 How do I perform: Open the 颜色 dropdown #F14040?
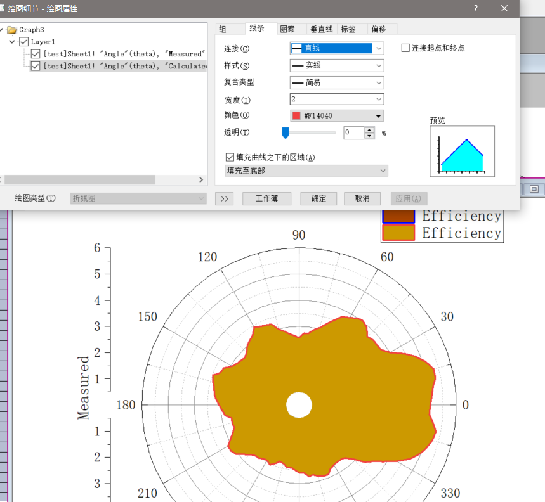pyautogui.click(x=337, y=115)
